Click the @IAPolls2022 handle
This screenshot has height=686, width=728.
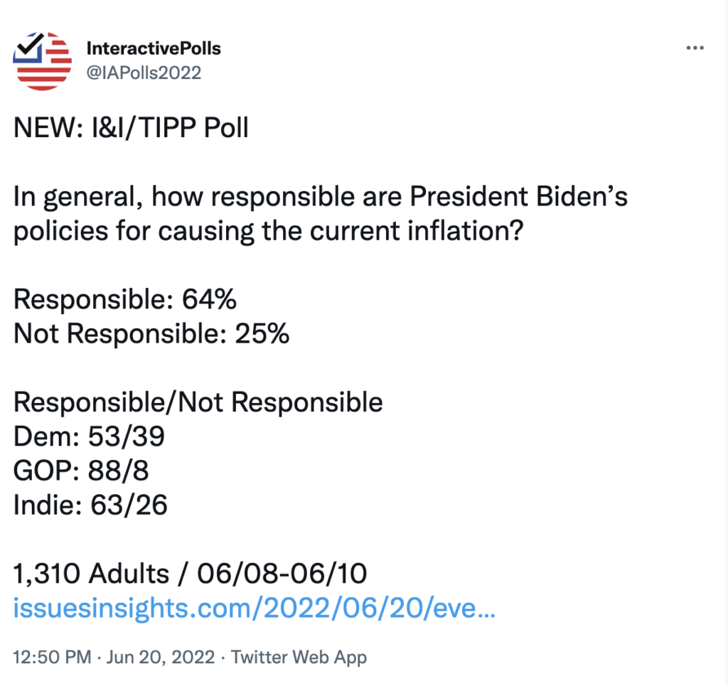coord(143,73)
